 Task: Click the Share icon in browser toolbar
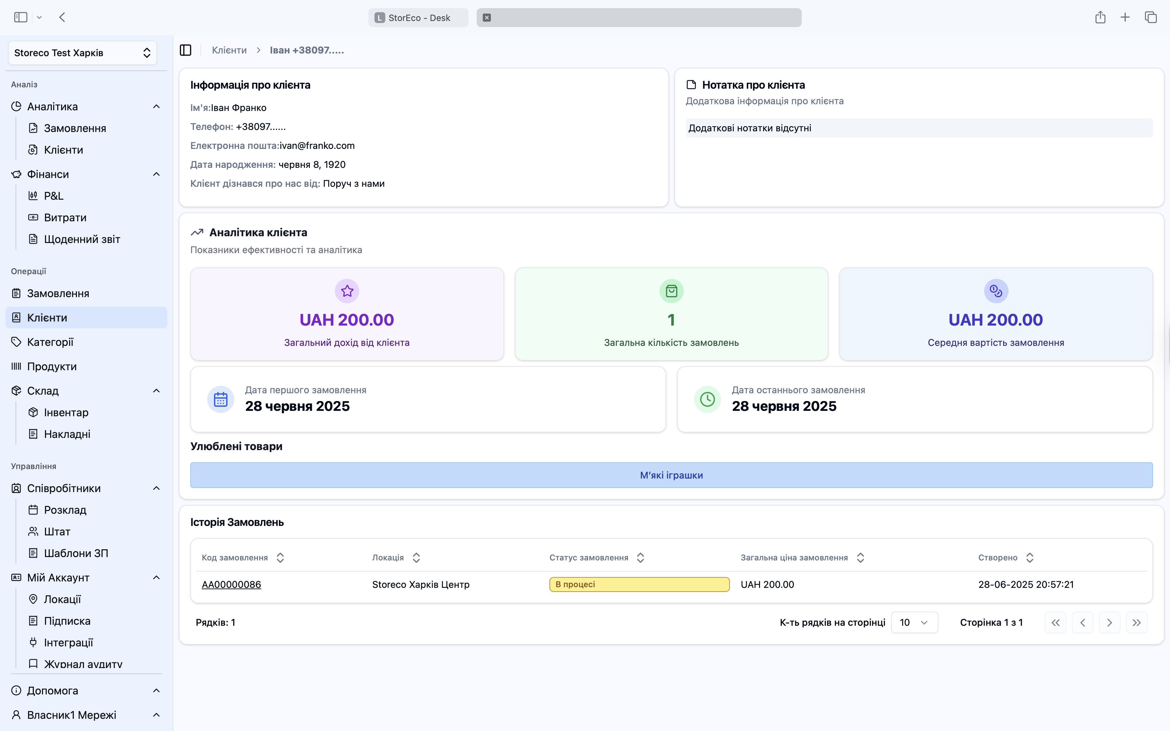[x=1100, y=17]
